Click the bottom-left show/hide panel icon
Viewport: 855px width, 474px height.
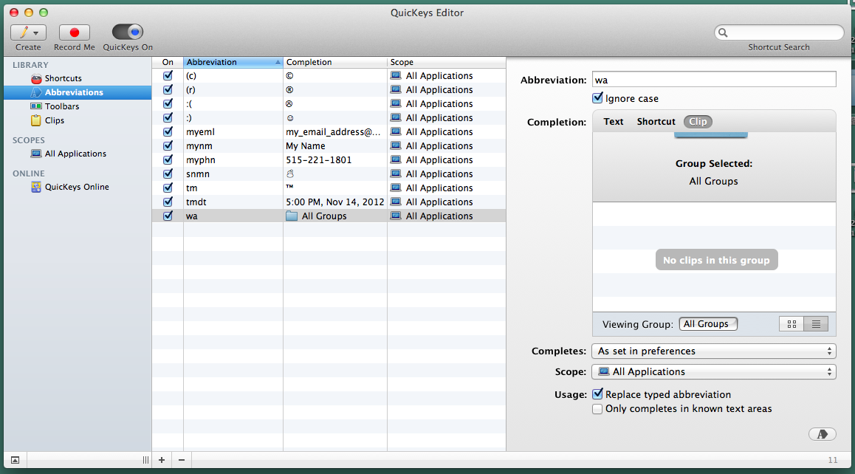(x=16, y=461)
